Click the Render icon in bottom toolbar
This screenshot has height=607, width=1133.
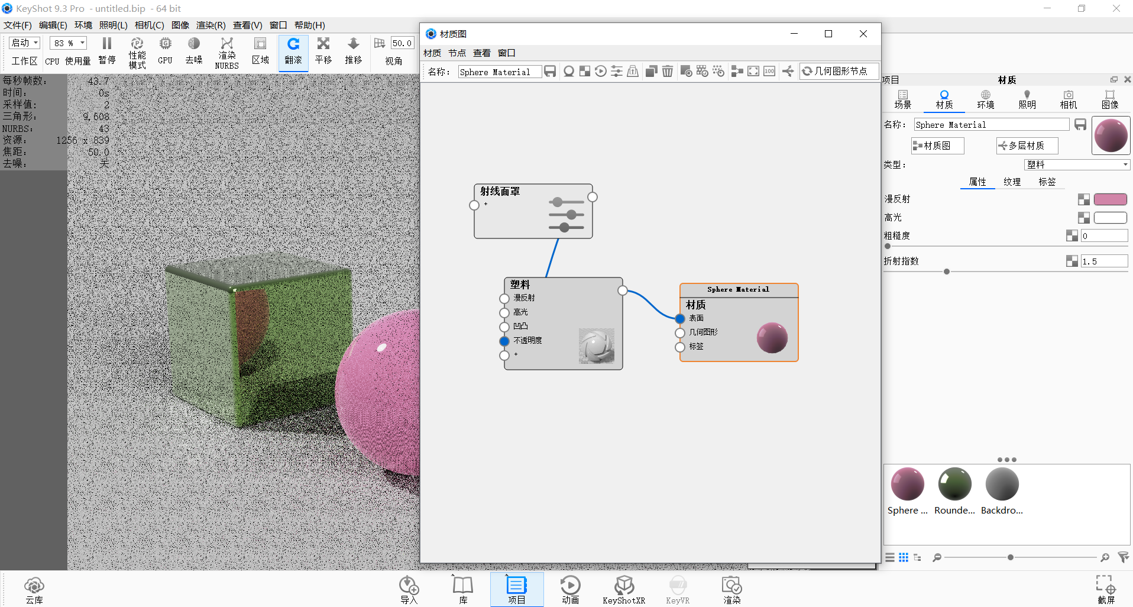[731, 590]
